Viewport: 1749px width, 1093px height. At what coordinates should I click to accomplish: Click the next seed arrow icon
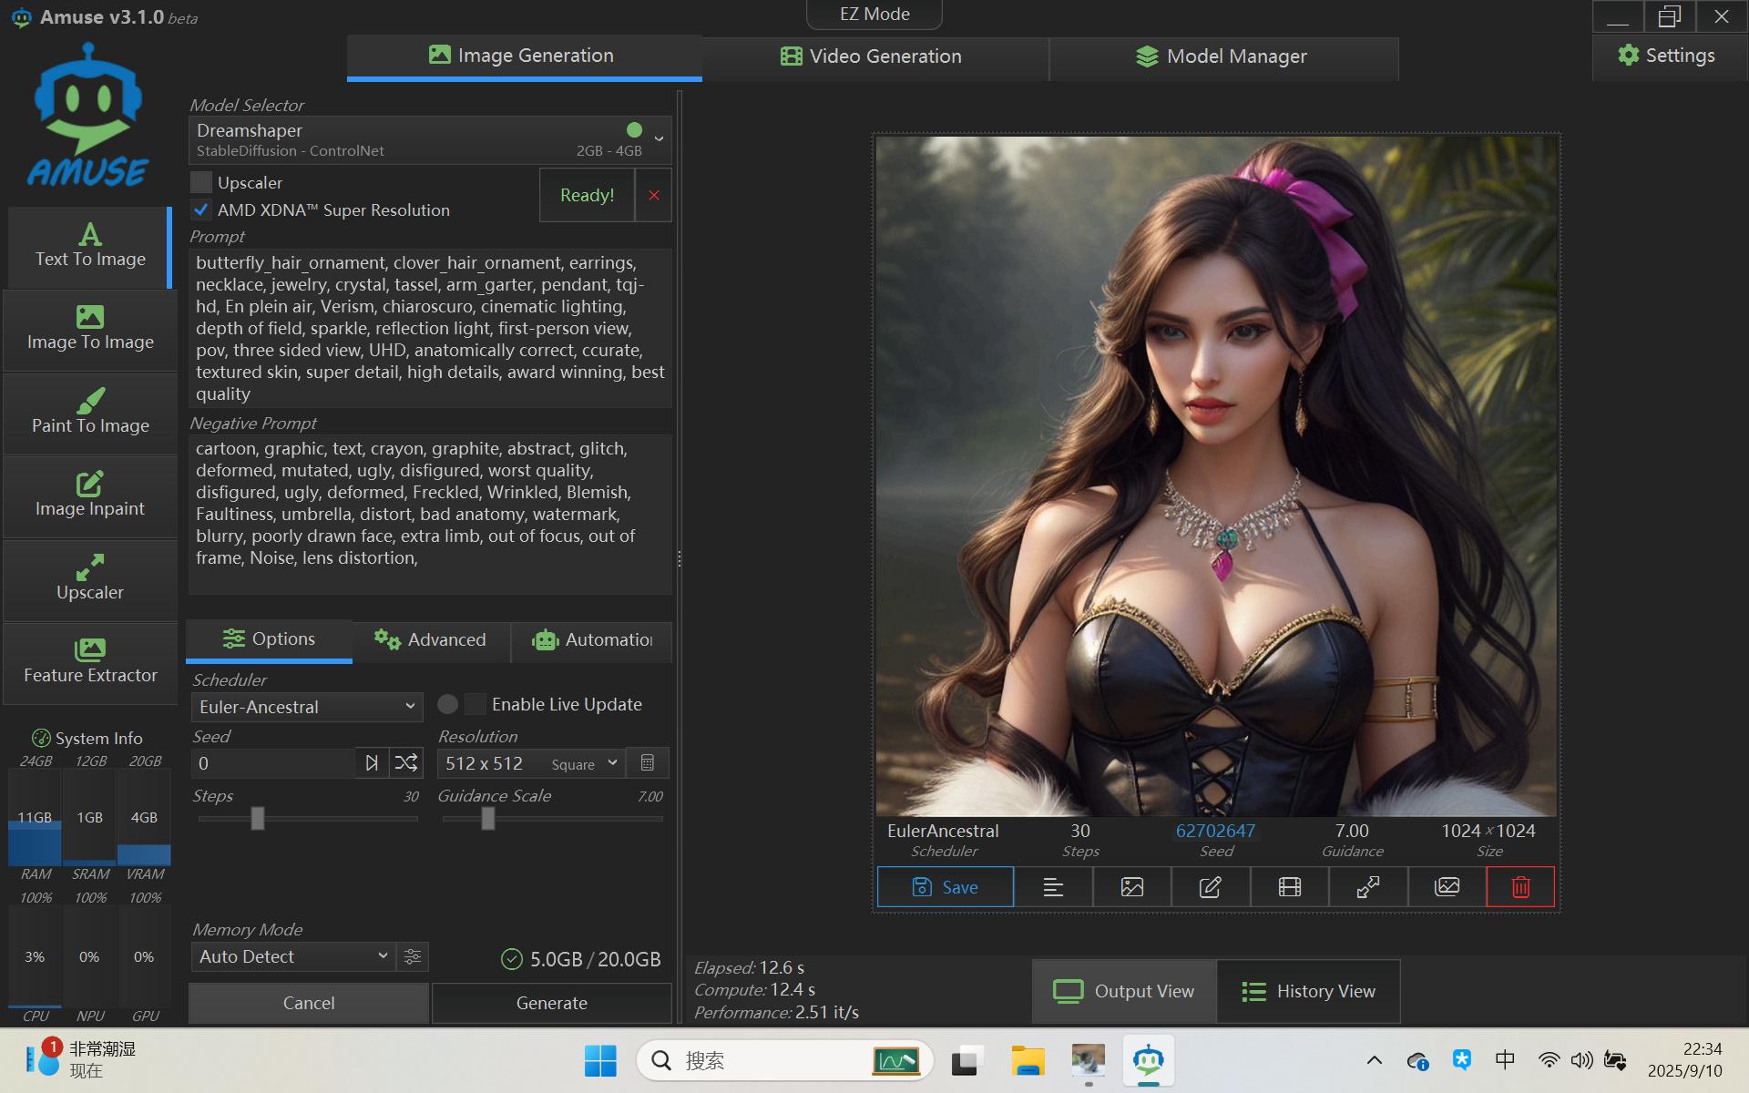372,763
